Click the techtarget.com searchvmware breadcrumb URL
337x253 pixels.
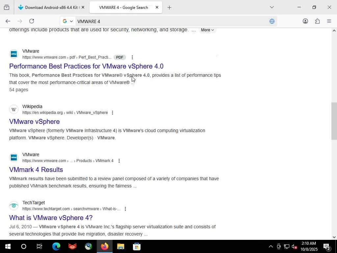point(71,209)
